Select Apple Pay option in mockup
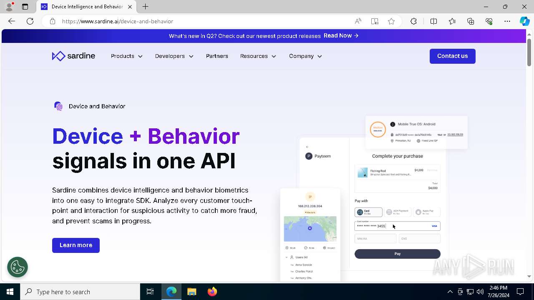The image size is (534, 300). point(426,212)
